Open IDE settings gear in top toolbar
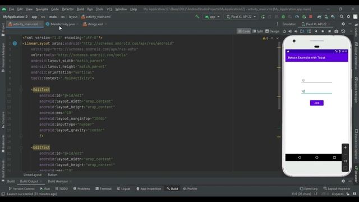 (348, 17)
